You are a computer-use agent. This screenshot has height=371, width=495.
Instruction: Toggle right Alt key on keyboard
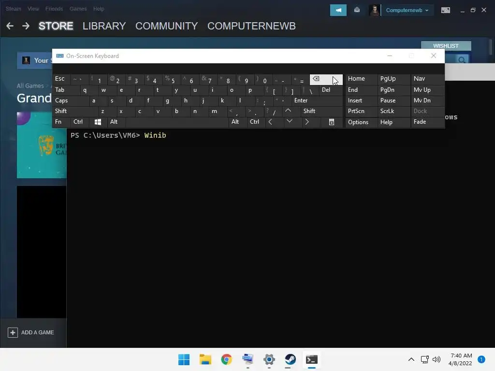click(238, 122)
